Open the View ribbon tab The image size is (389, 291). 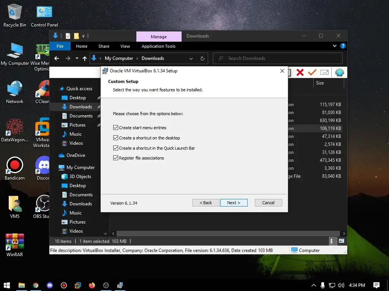(x=125, y=46)
